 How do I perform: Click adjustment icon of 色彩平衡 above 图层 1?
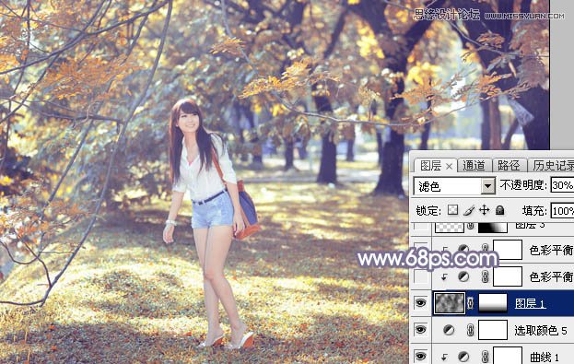click(463, 276)
